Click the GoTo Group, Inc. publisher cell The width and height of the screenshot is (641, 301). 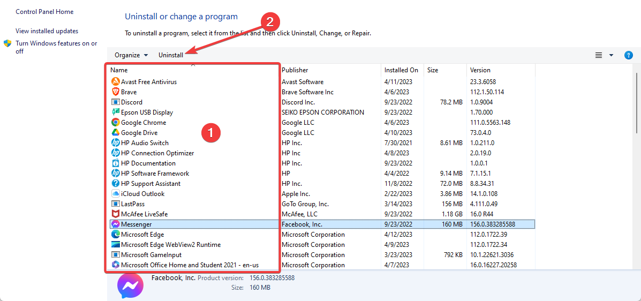tap(305, 204)
